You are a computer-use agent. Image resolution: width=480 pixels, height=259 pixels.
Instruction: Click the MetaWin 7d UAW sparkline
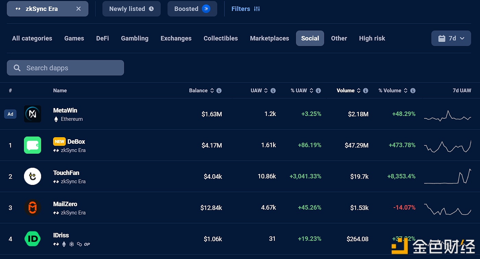(x=447, y=116)
